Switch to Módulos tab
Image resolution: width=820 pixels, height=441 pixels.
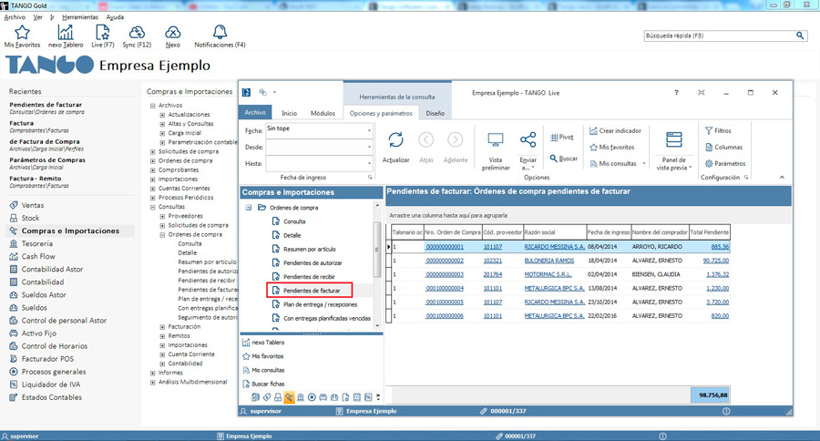point(323,113)
